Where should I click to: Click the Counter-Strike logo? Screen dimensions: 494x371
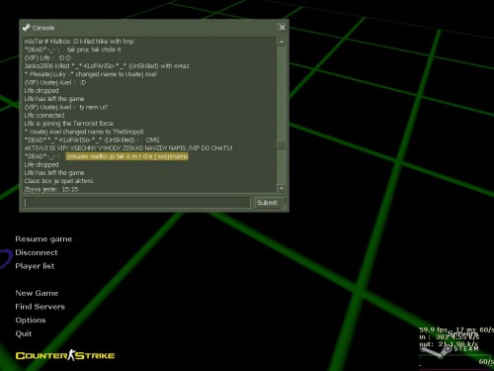click(x=65, y=355)
